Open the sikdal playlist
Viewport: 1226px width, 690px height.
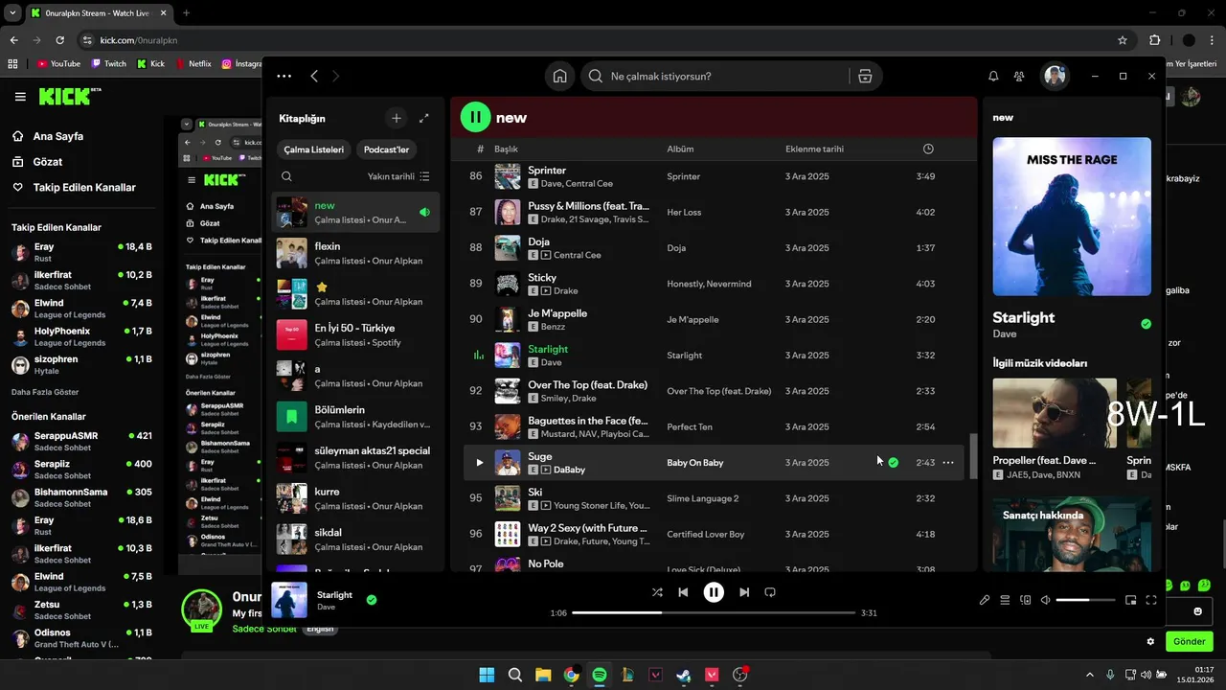(x=356, y=540)
